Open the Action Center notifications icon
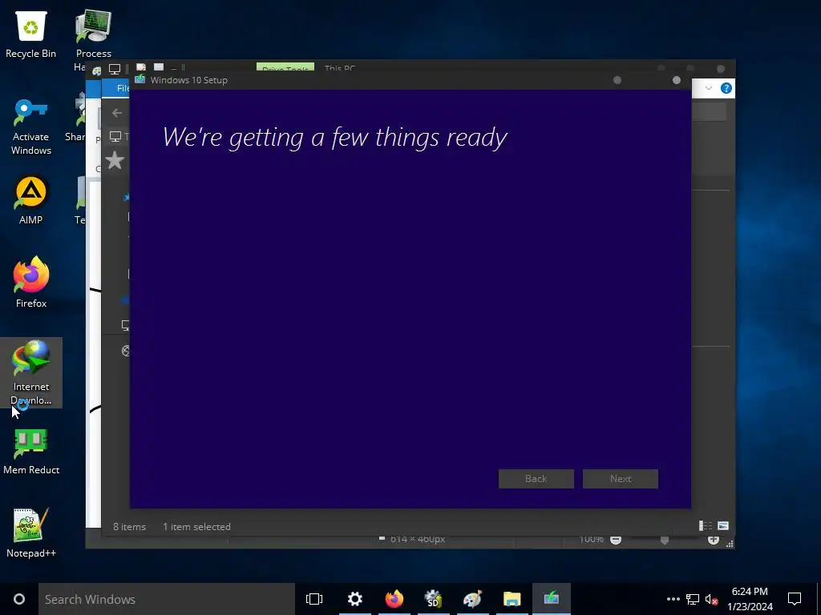This screenshot has width=821, height=615. (x=795, y=599)
